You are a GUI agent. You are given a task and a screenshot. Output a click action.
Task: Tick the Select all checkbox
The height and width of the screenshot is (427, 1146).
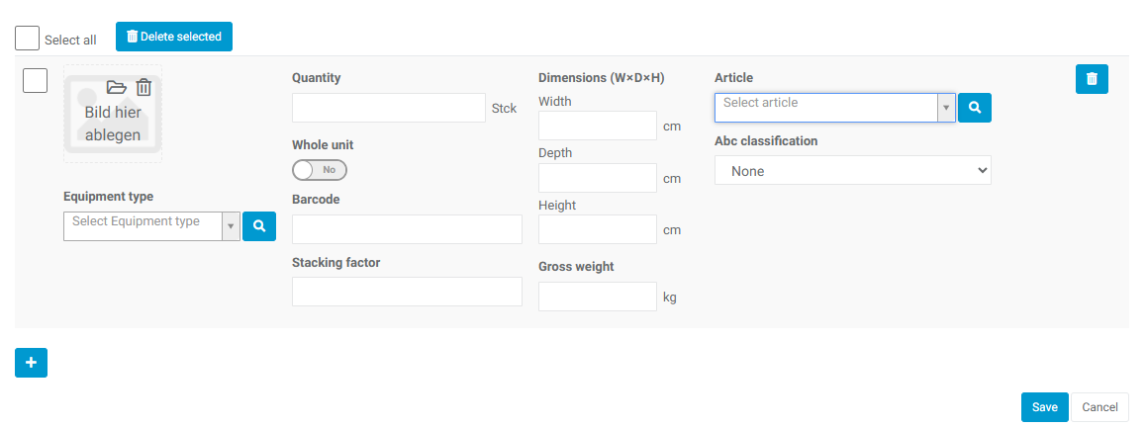(x=28, y=39)
